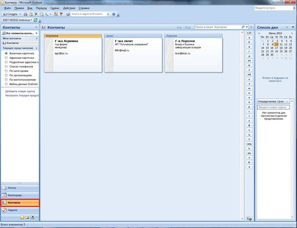Click the Help question mark icon
The image size is (297, 228).
coord(114,14)
